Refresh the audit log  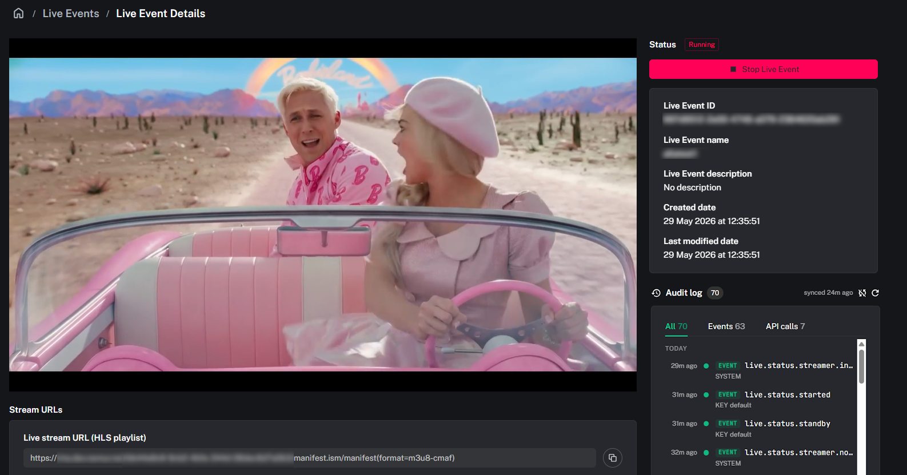(x=875, y=293)
